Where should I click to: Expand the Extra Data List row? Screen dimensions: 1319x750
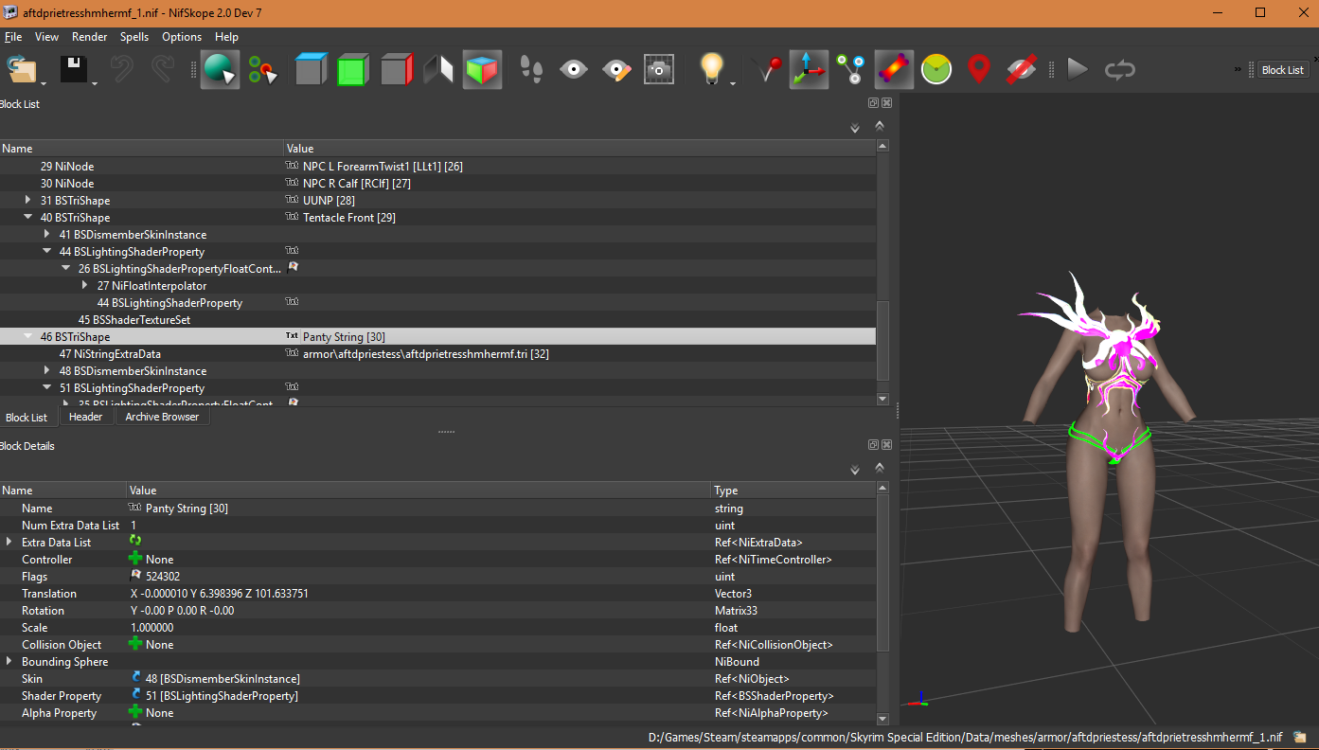click(9, 543)
